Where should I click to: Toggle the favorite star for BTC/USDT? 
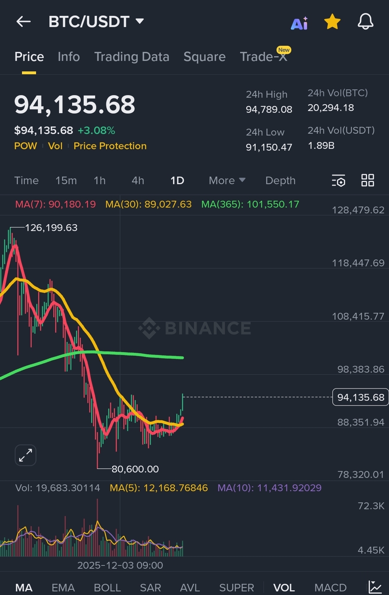coord(332,22)
